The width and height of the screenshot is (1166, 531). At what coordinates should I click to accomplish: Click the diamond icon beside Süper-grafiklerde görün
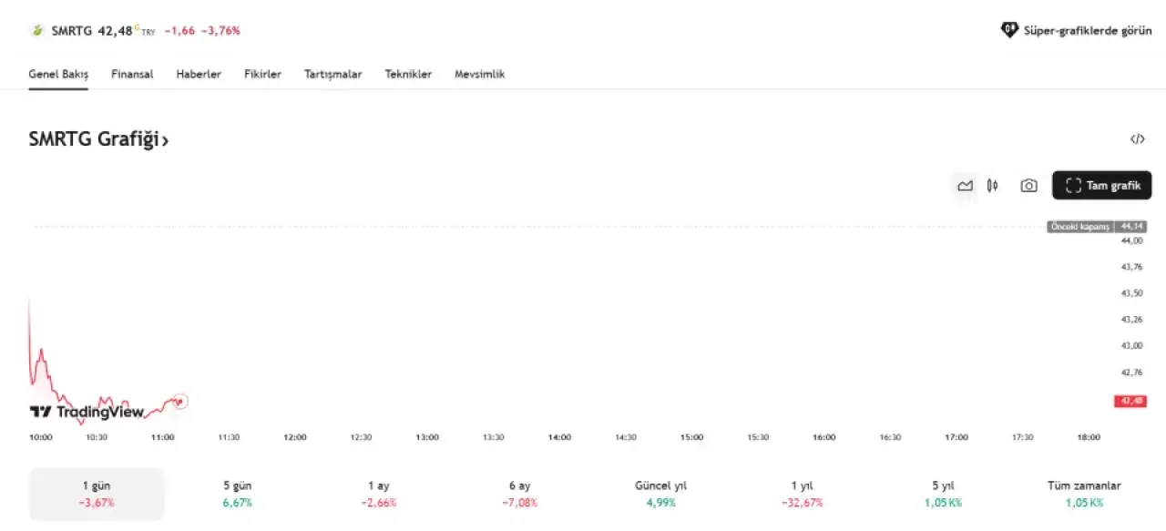1008,30
